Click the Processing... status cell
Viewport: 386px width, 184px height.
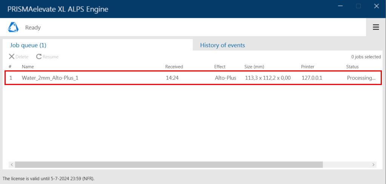[361, 78]
